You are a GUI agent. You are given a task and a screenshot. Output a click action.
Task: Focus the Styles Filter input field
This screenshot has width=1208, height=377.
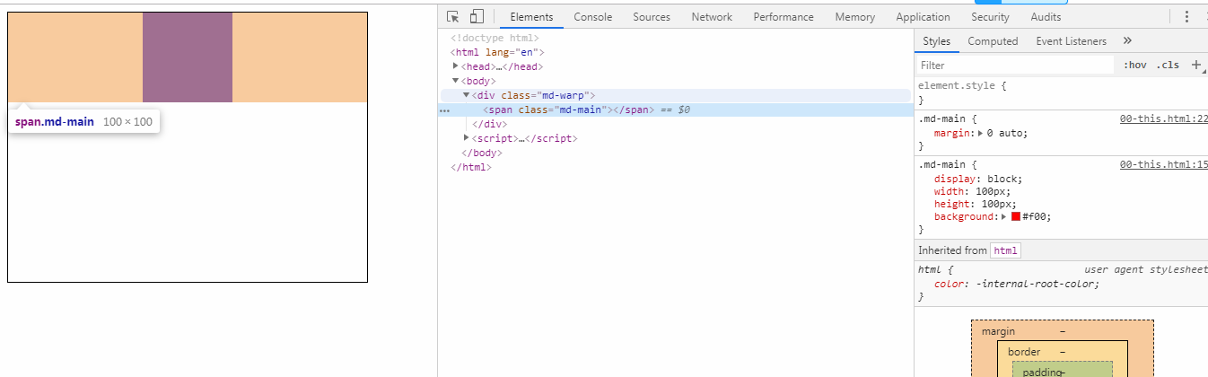(x=1015, y=66)
